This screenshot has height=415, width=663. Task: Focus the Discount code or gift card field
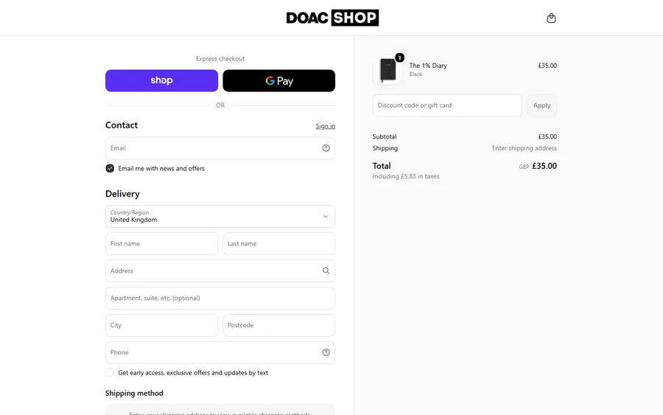click(x=447, y=105)
